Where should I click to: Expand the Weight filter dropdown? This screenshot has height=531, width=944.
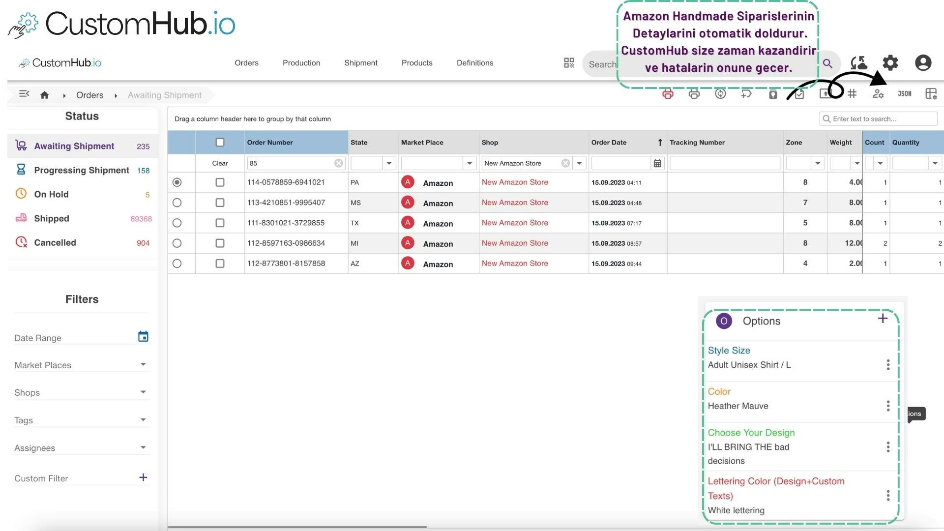(x=856, y=163)
